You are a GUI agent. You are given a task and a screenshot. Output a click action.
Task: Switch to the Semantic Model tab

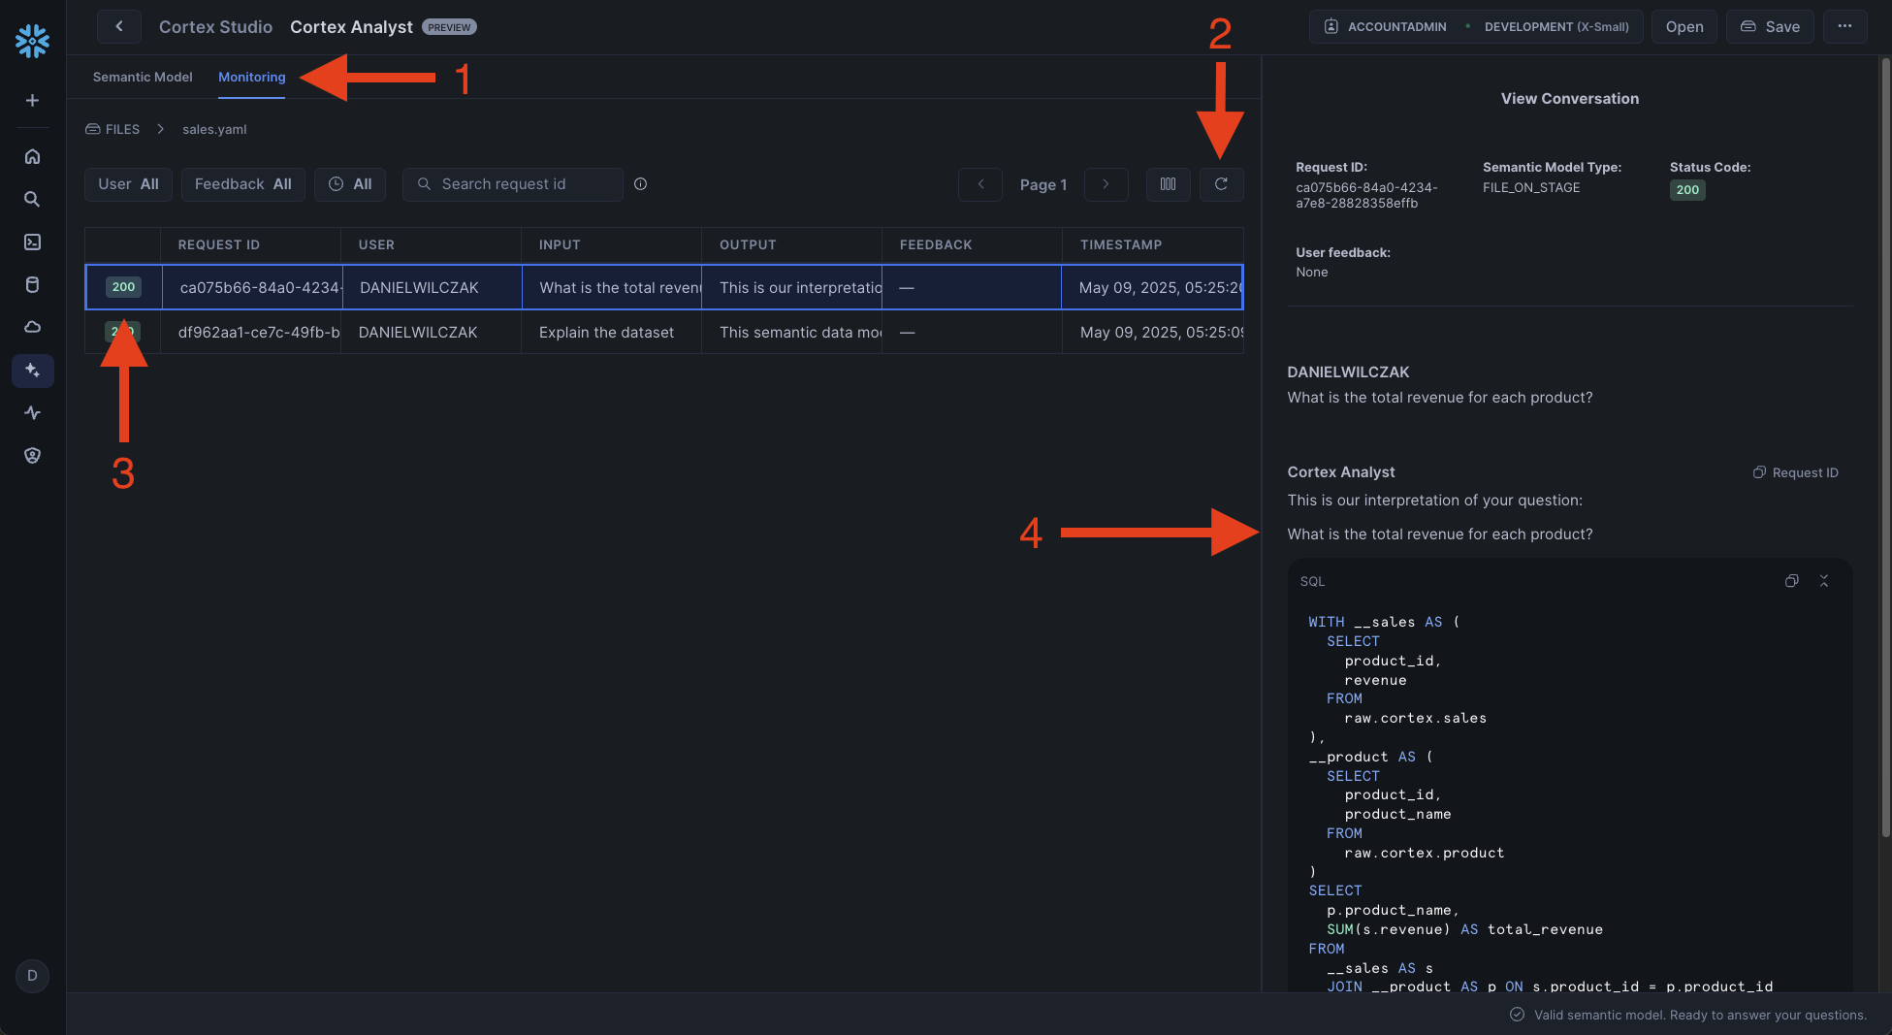point(143,77)
